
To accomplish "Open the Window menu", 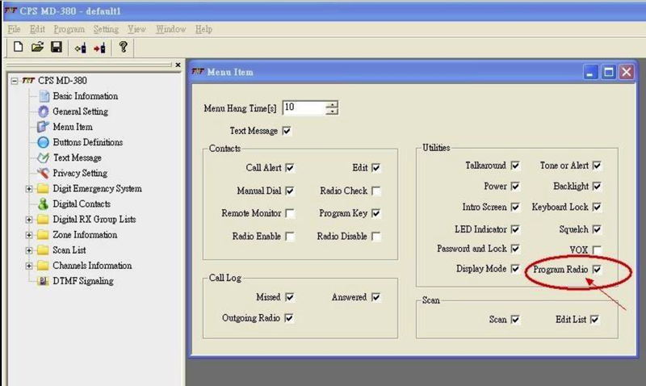I will (170, 29).
